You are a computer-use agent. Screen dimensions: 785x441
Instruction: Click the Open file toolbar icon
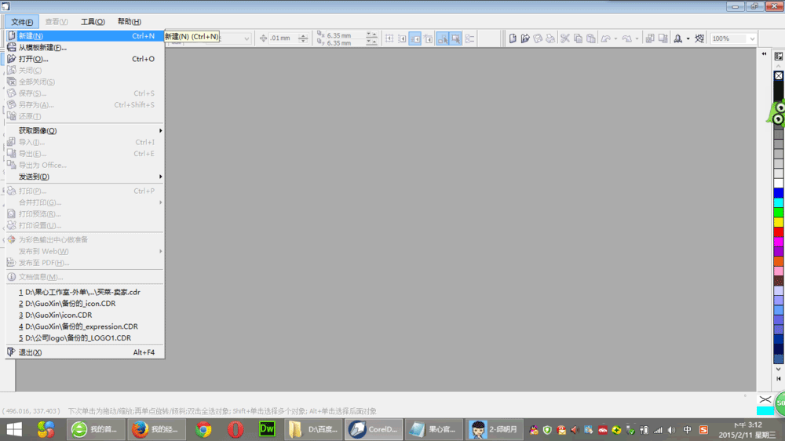[525, 38]
